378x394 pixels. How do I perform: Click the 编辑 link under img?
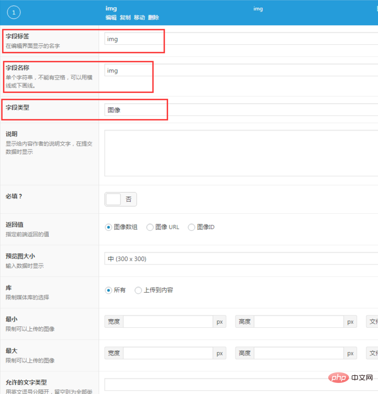(111, 18)
